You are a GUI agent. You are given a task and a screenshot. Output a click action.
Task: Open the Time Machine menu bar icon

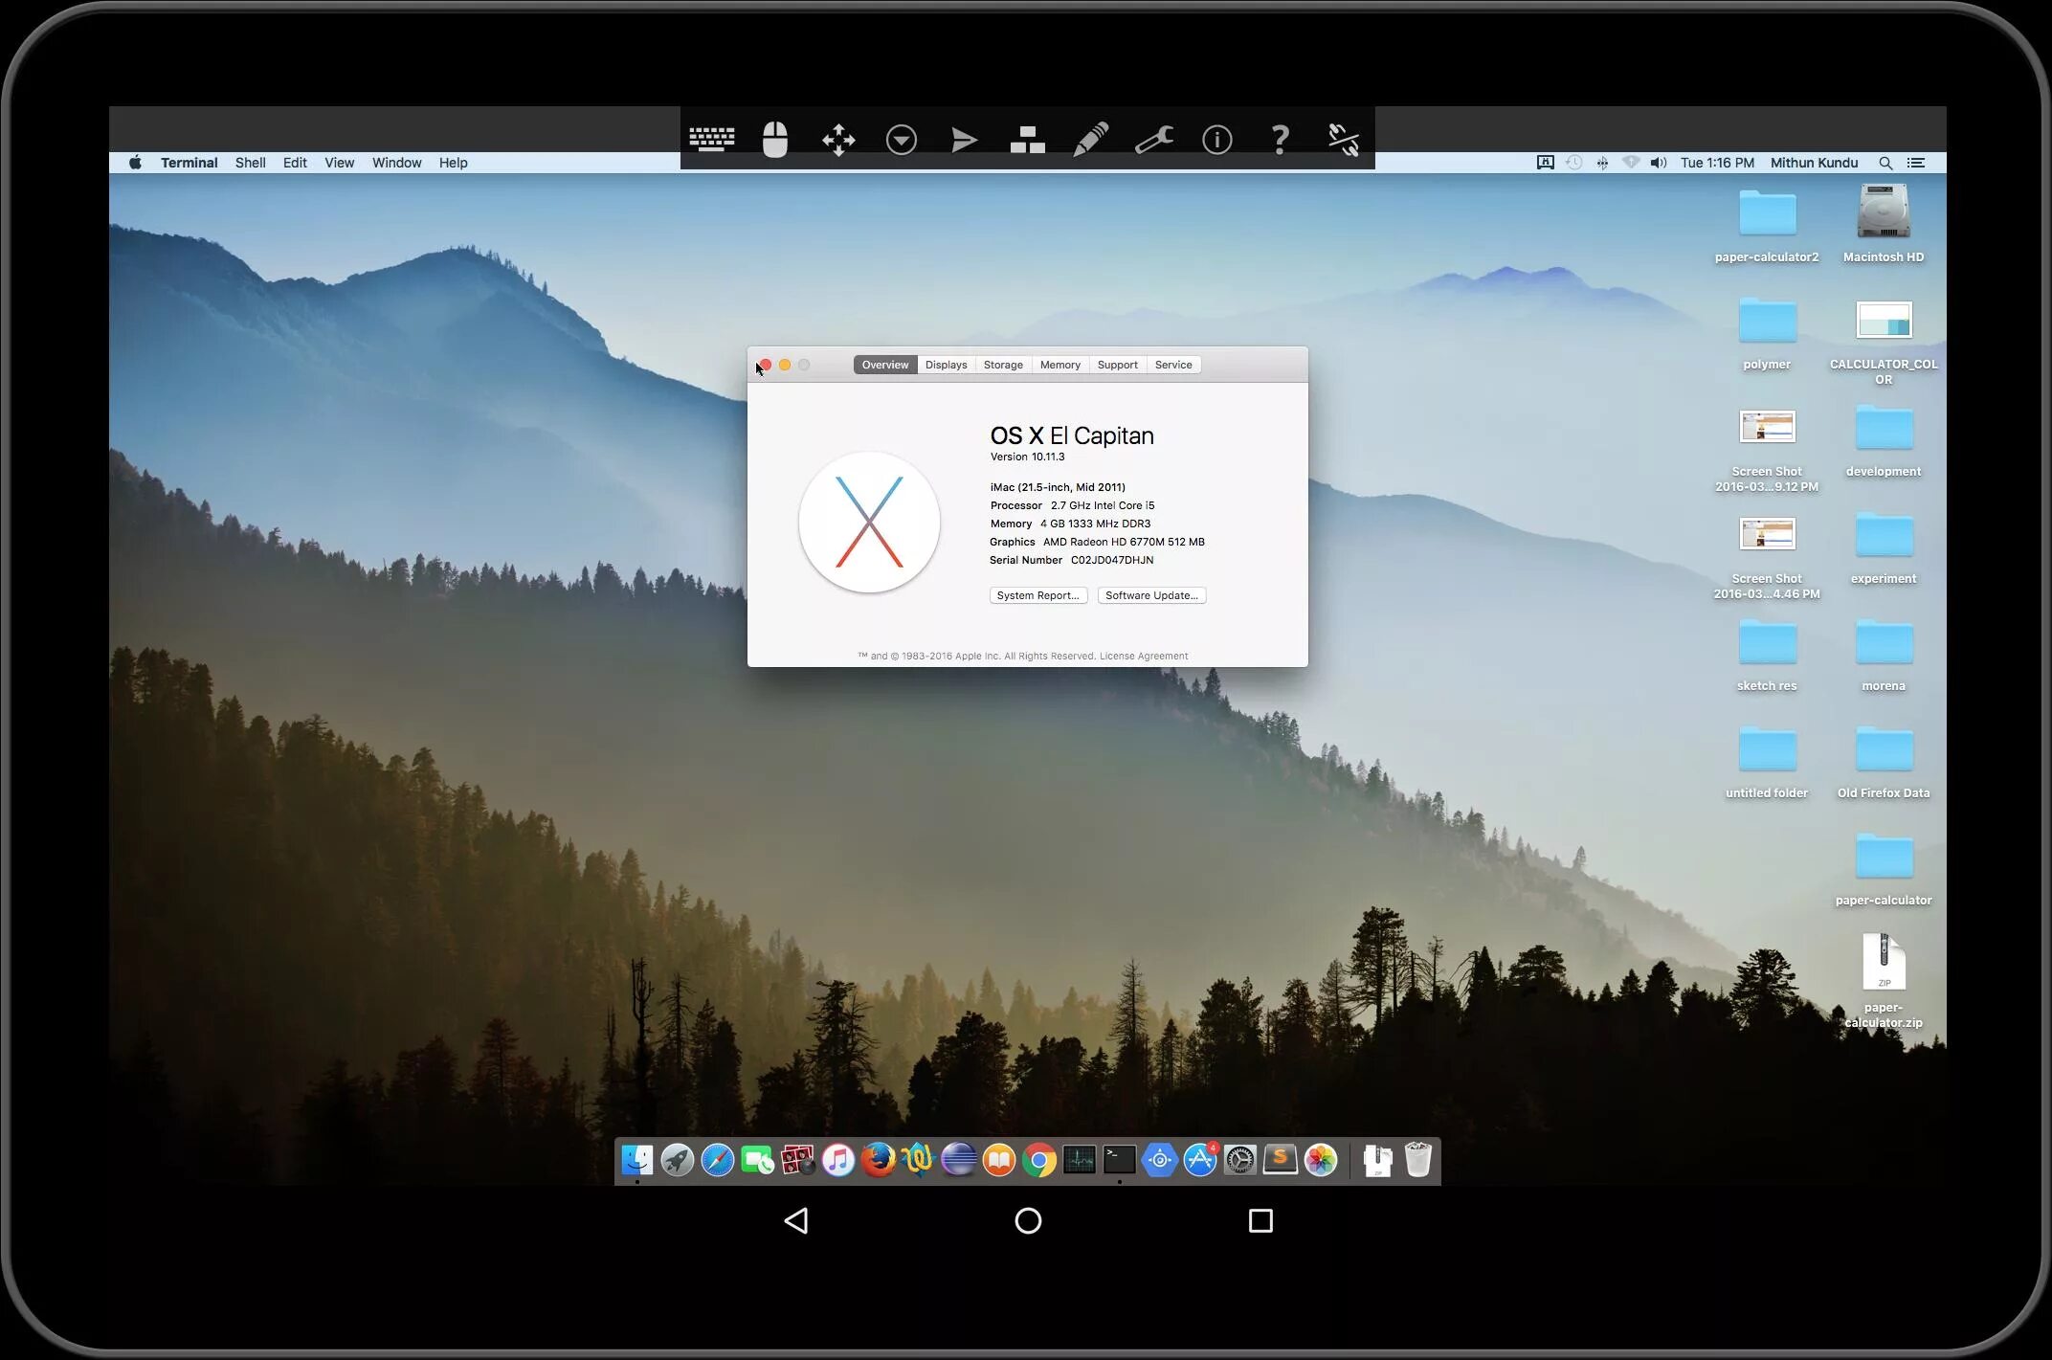1573,163
